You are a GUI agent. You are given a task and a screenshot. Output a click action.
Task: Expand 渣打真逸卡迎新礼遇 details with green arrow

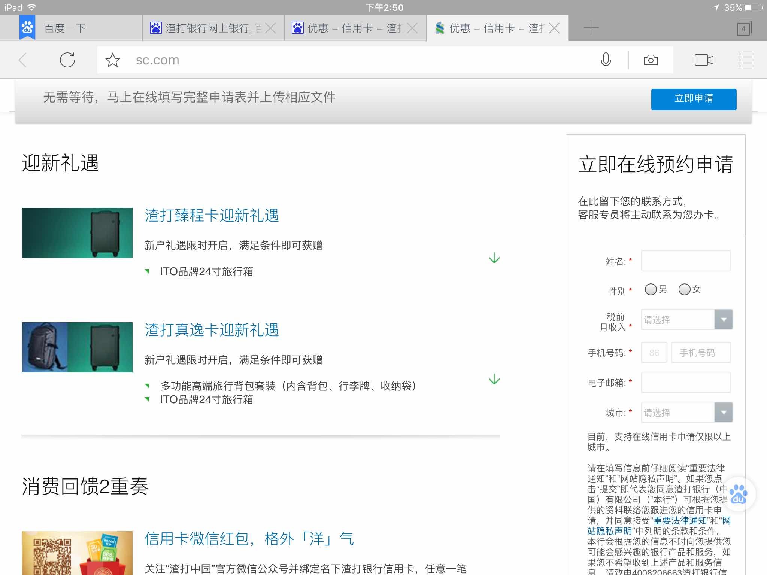[x=494, y=379]
